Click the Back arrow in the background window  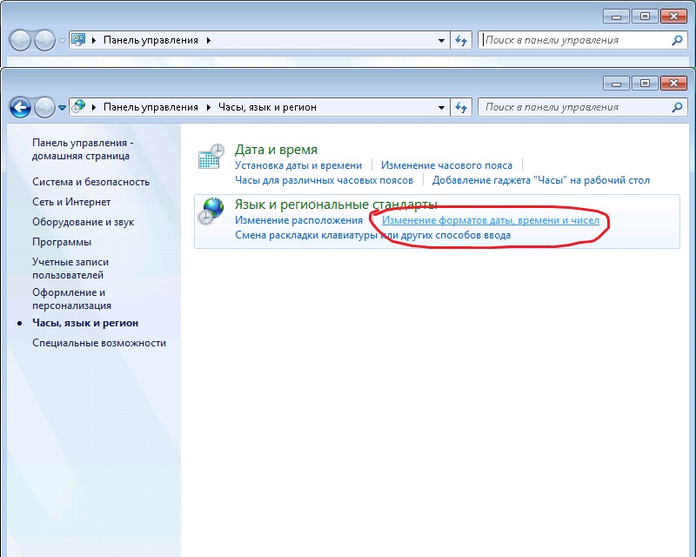pos(20,40)
